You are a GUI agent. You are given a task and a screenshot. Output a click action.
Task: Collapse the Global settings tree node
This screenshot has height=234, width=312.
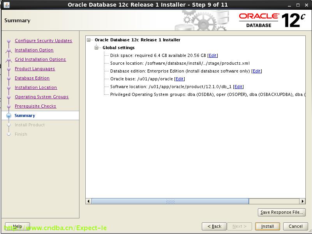(x=97, y=48)
